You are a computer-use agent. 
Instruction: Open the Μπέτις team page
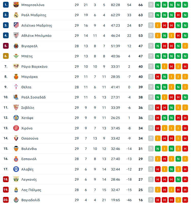[27, 56]
